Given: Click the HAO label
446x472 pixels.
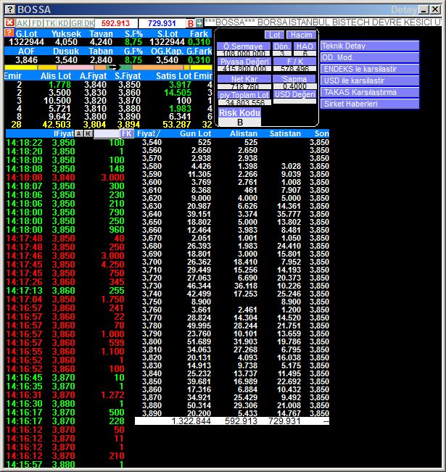Looking at the screenshot, I should [305, 46].
